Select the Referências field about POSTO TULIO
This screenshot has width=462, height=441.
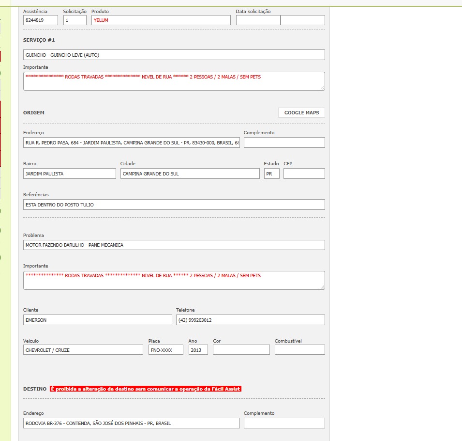(174, 205)
